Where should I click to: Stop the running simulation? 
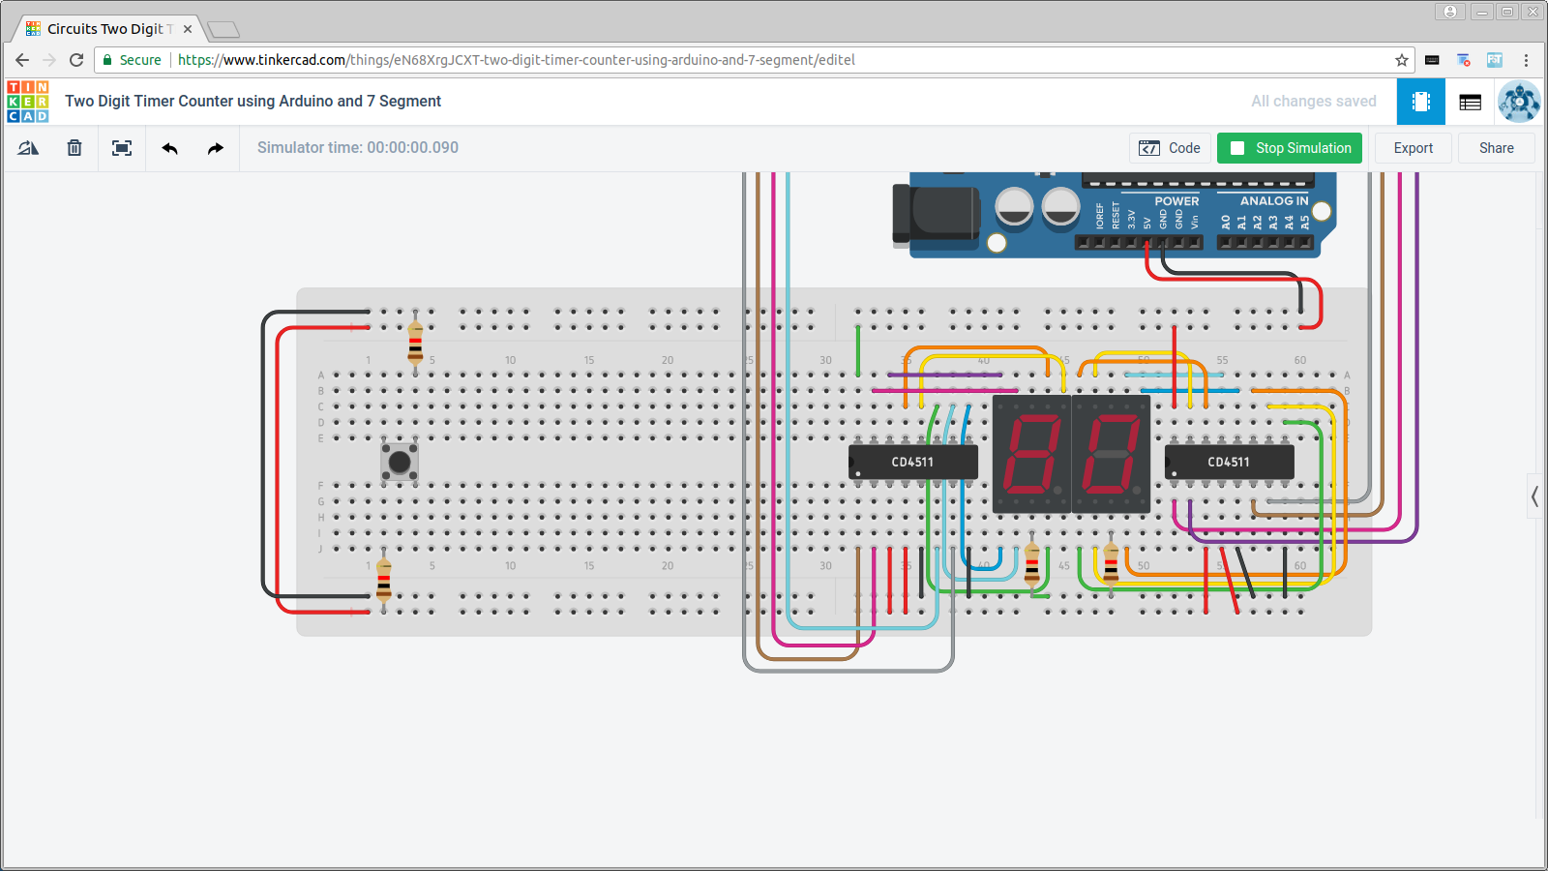tap(1289, 148)
